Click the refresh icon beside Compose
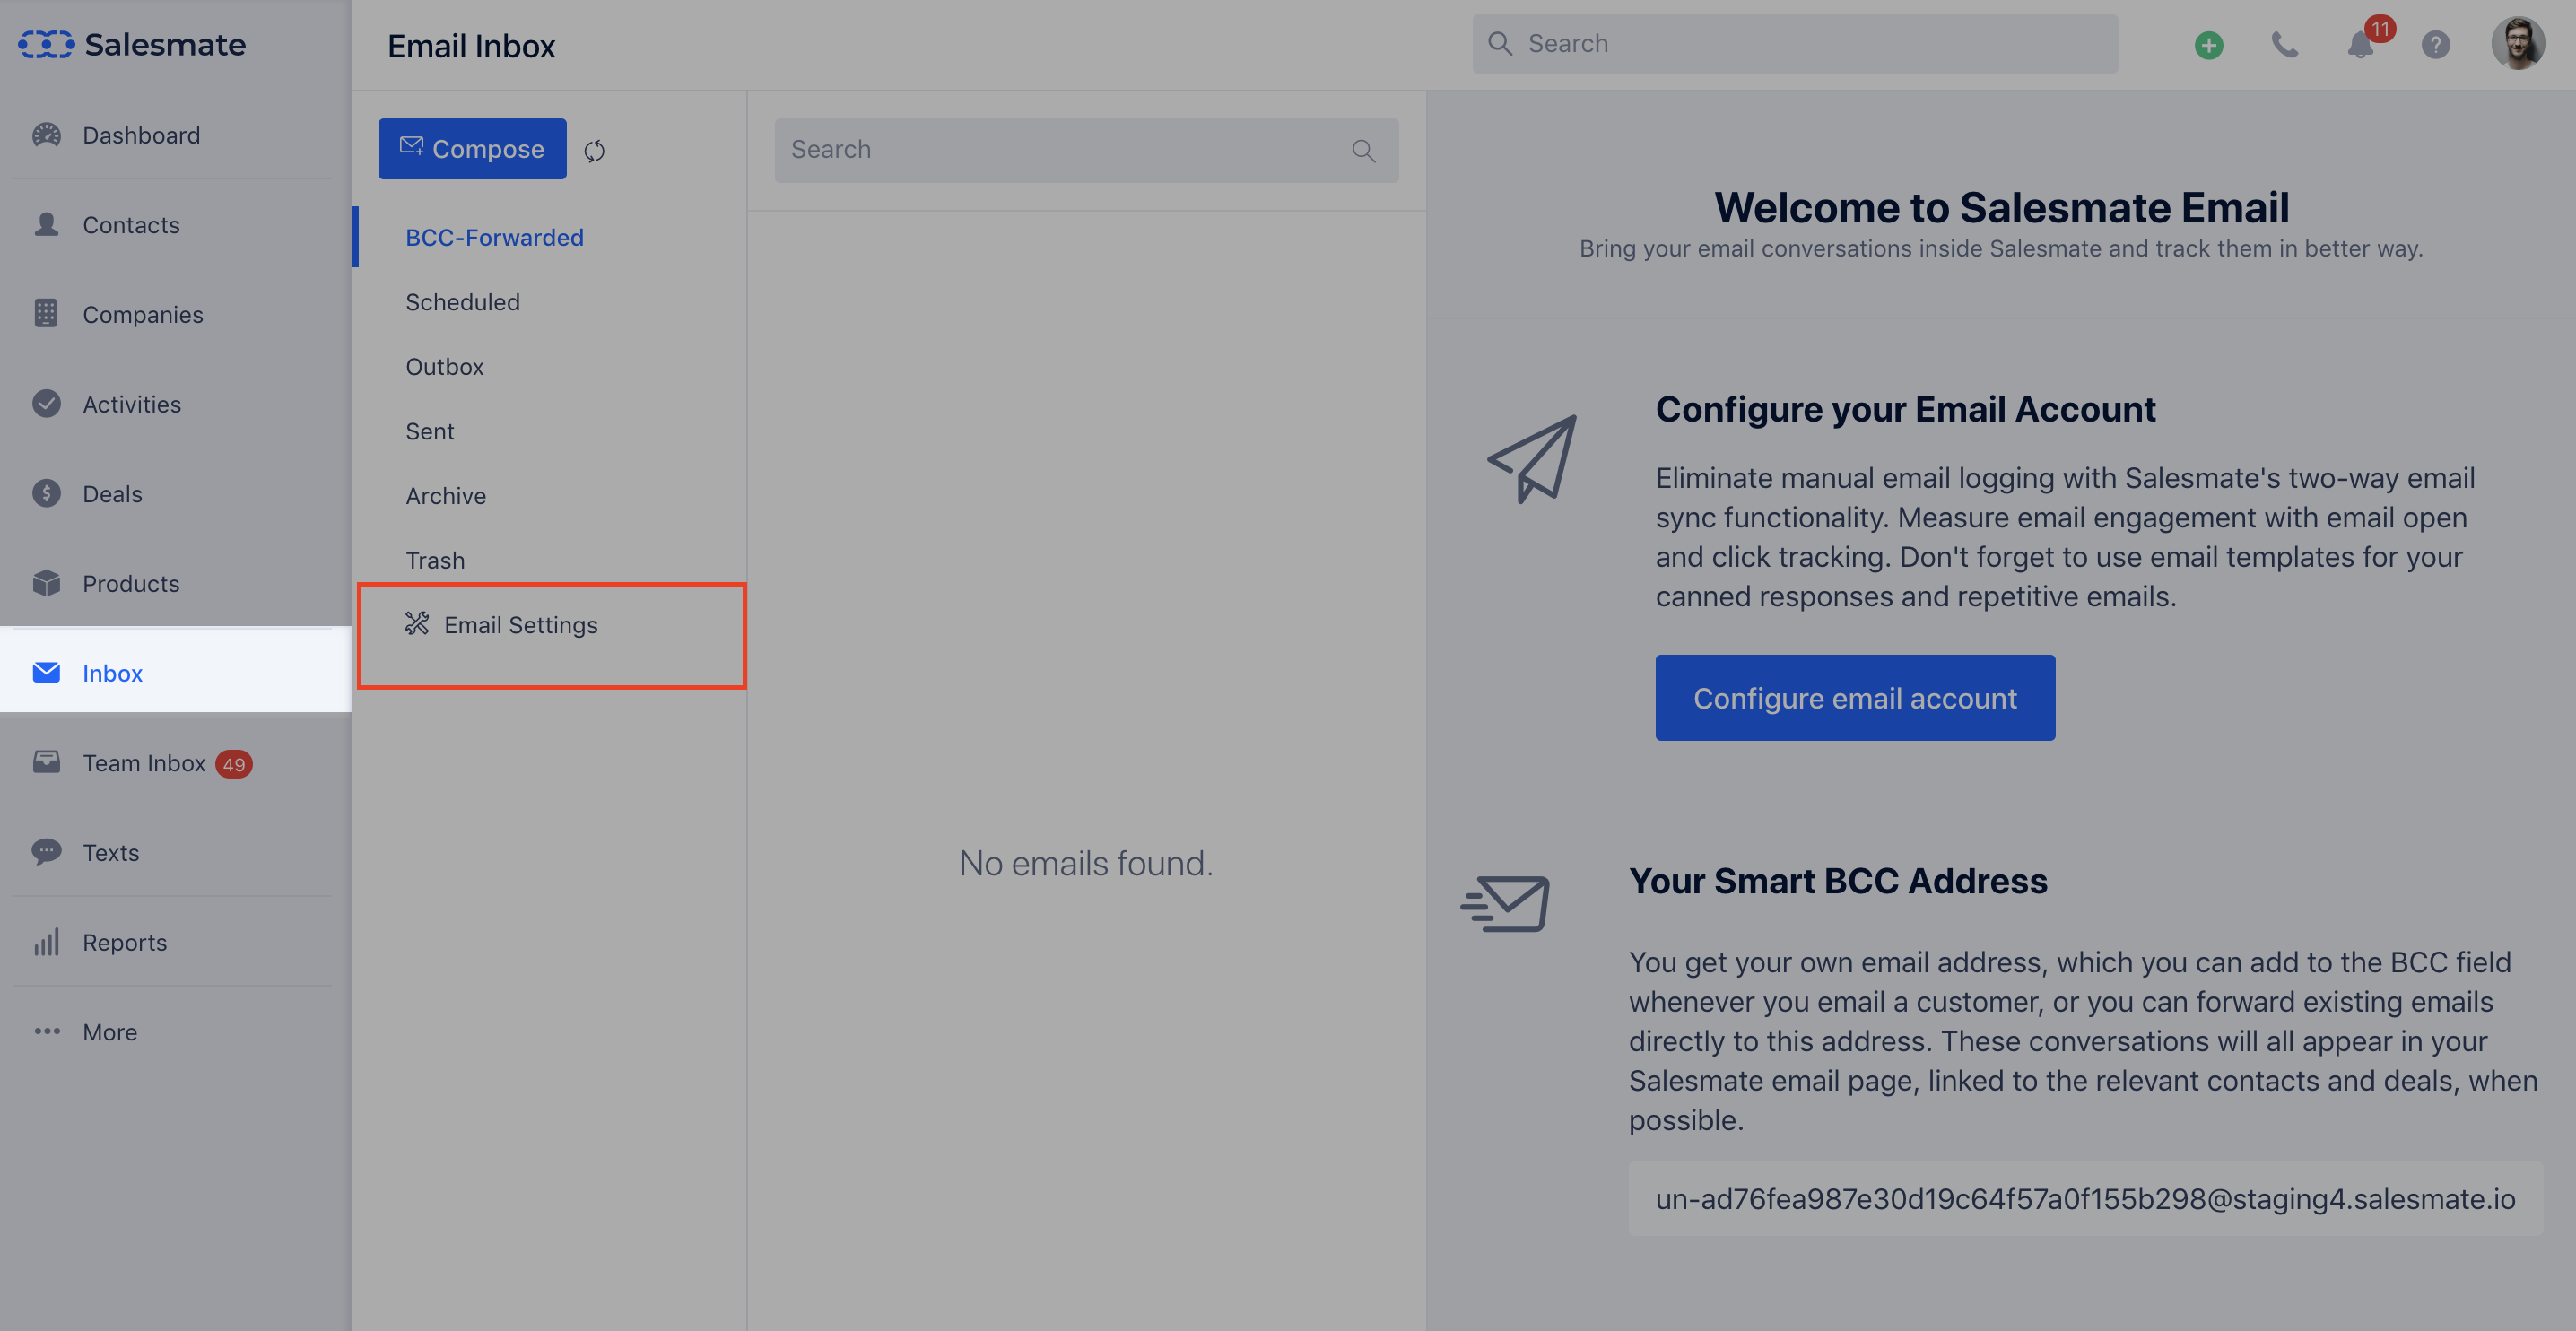 pos(594,151)
